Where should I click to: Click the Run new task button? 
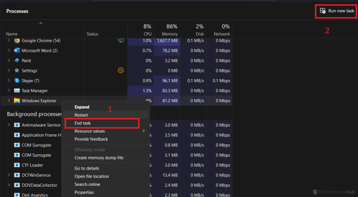click(337, 11)
